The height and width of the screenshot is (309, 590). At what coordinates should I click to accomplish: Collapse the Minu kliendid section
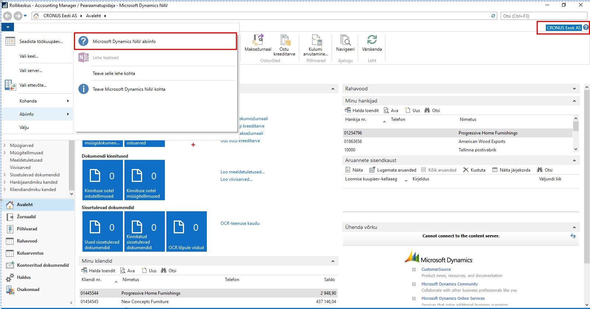[333, 261]
